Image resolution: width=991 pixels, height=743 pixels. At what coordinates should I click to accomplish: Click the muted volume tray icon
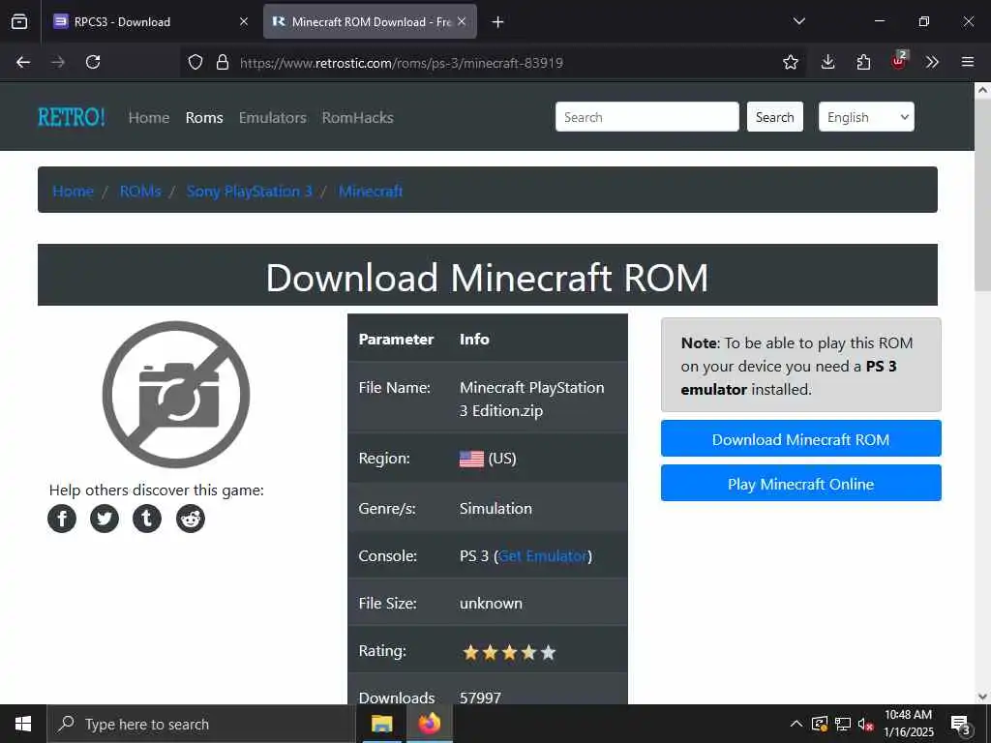pyautogui.click(x=866, y=724)
